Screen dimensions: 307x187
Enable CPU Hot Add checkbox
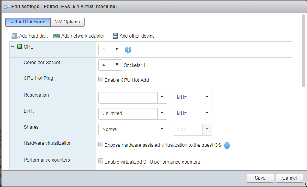[x=101, y=79]
